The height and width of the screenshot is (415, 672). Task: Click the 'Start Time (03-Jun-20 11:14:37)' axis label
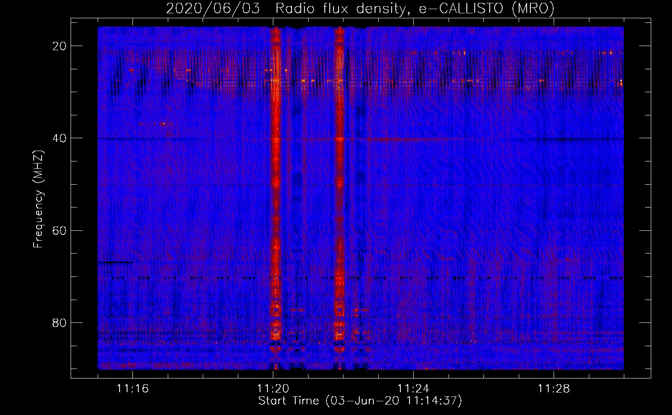(x=360, y=401)
